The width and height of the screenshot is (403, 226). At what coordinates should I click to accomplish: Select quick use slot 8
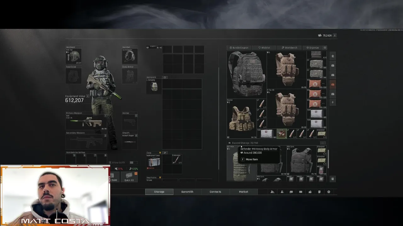point(102,159)
